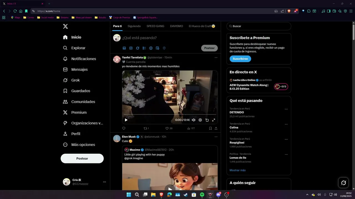The width and height of the screenshot is (355, 199).
Task: Open more options on Elon Musk post
Action: 216,137
